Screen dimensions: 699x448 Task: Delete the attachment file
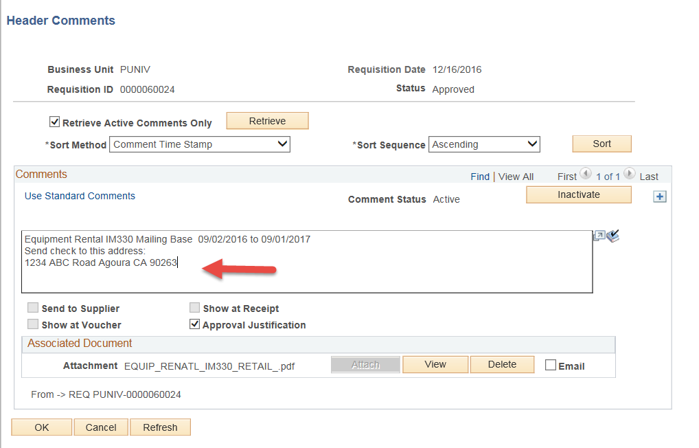click(x=502, y=364)
